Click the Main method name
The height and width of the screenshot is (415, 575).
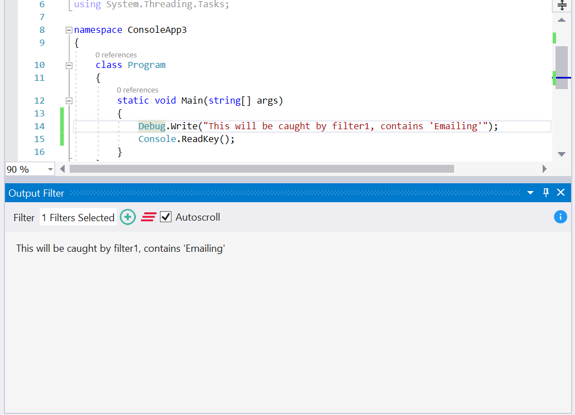pyautogui.click(x=192, y=100)
